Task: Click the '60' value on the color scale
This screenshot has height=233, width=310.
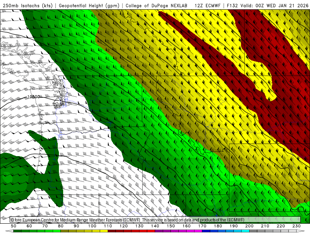Action: point(29,226)
